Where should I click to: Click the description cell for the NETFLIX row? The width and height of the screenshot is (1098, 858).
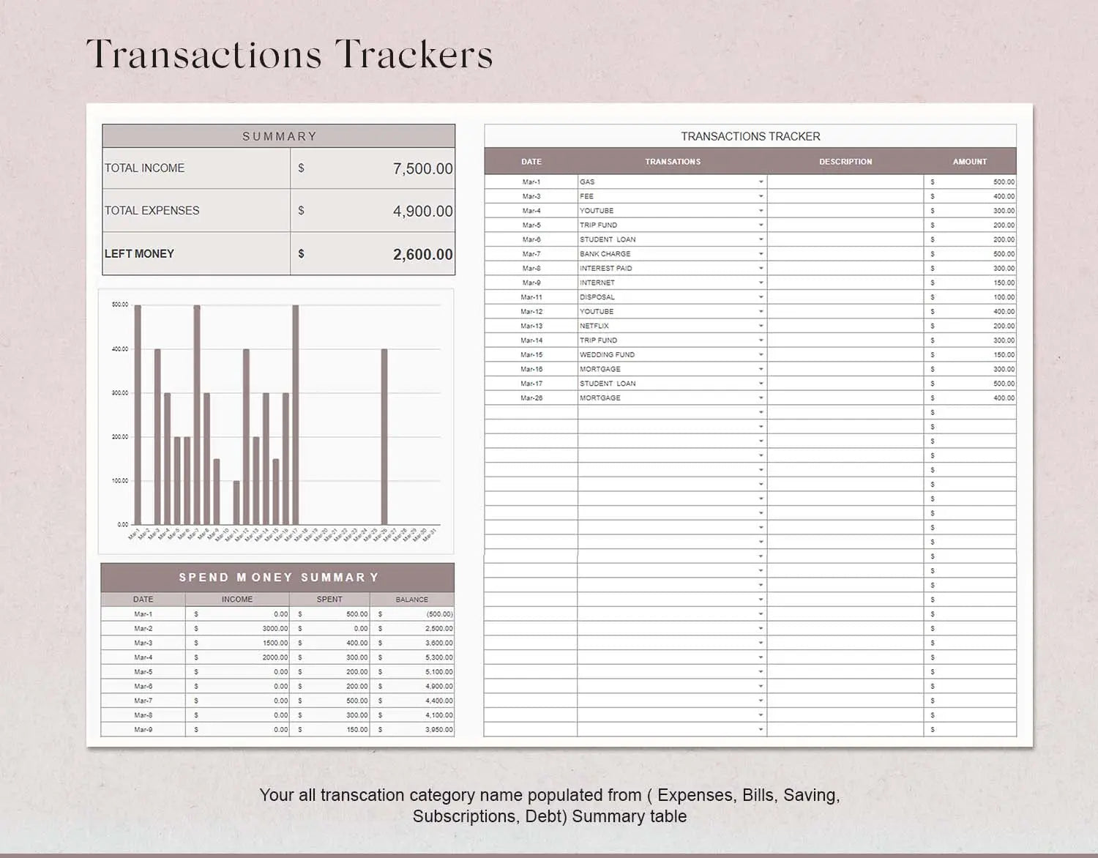click(x=845, y=326)
